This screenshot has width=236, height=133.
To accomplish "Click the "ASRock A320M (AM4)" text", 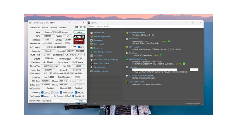I will tap(142, 56).
